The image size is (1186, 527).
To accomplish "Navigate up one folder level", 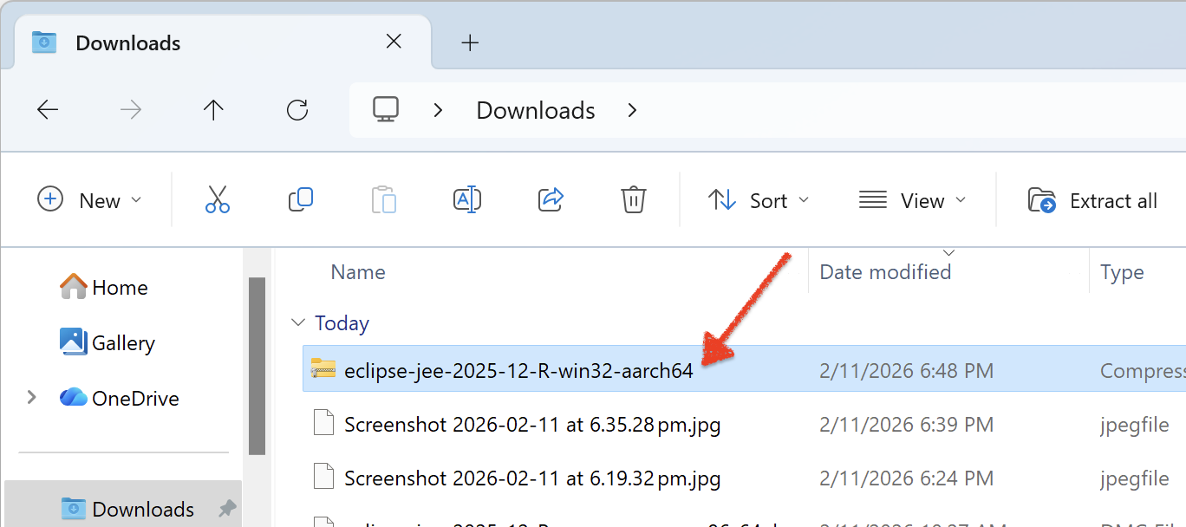I will point(213,109).
